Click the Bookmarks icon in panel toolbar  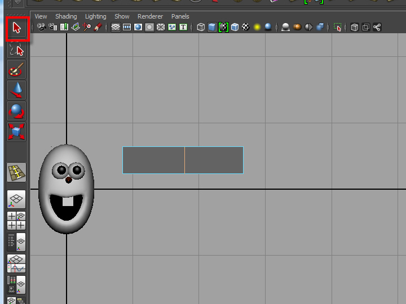[x=64, y=27]
